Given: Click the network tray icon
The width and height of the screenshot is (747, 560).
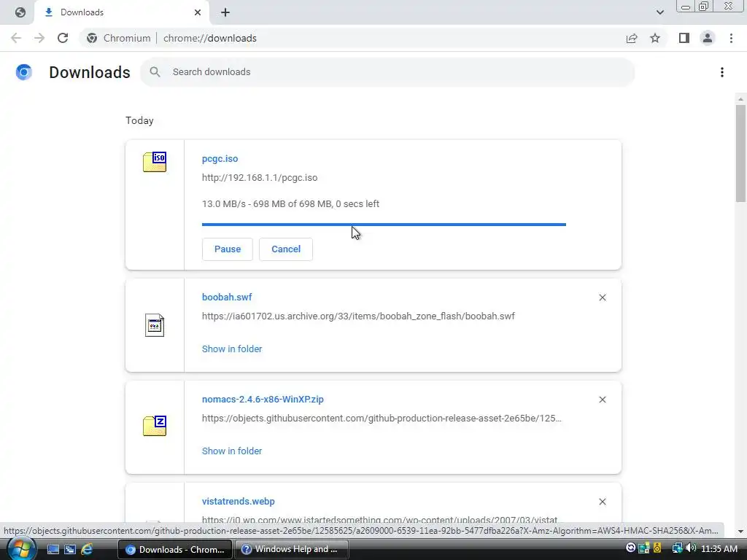Looking at the screenshot, I should pos(677,548).
